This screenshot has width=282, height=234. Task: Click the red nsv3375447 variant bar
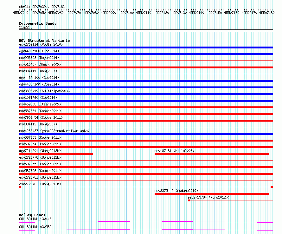click(212, 194)
